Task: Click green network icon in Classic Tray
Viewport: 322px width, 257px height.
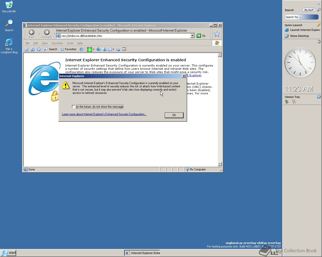Action: click(x=287, y=102)
